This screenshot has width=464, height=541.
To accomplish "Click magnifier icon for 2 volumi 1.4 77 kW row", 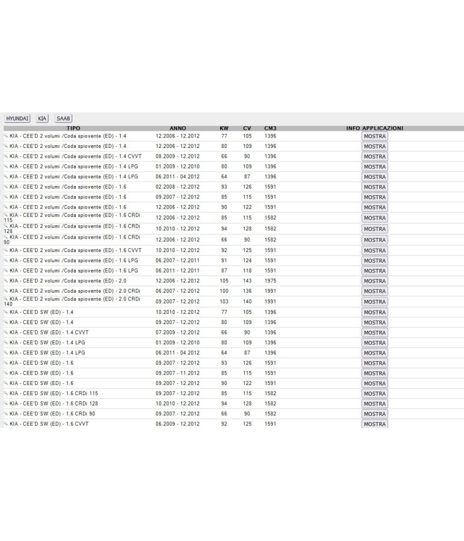I will tap(6, 136).
